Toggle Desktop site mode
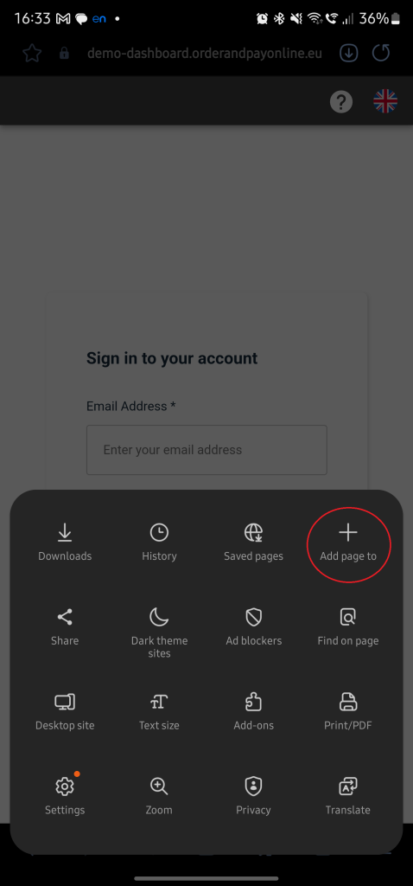Image resolution: width=413 pixels, height=886 pixels. 65,712
